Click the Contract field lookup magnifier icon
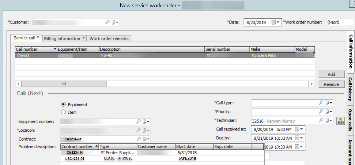This screenshot has height=165, width=355. point(139,139)
